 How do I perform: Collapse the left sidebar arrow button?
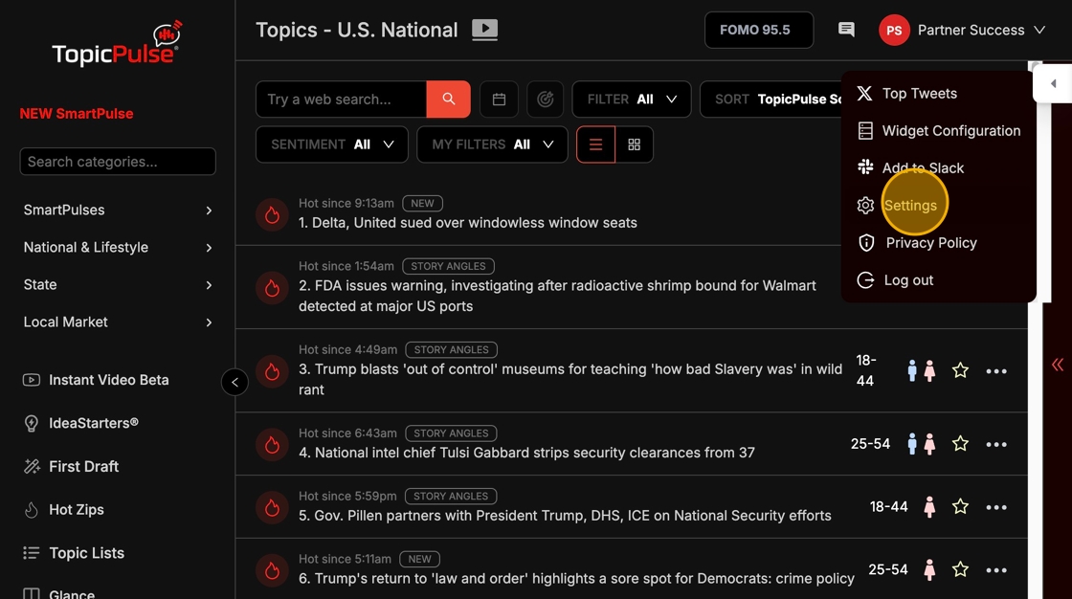(x=234, y=382)
